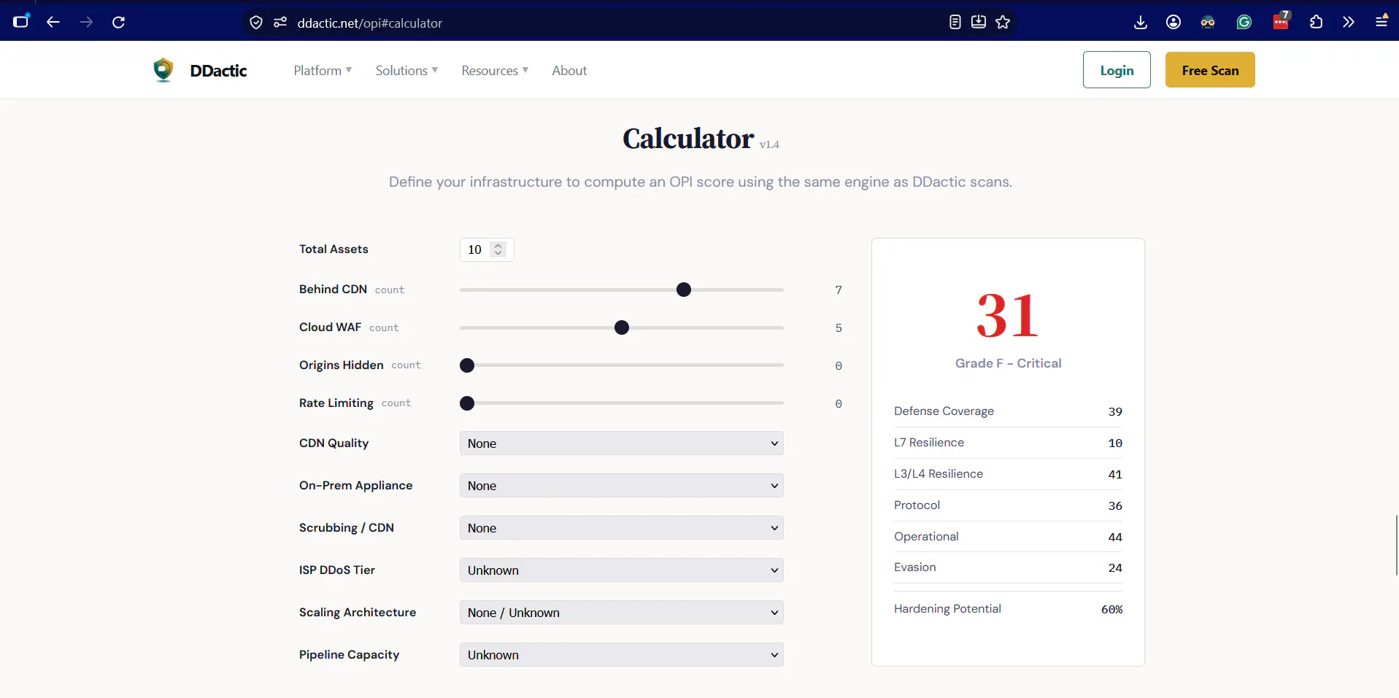1399x698 pixels.
Task: Click the DDactic brand name link
Action: 218,71
